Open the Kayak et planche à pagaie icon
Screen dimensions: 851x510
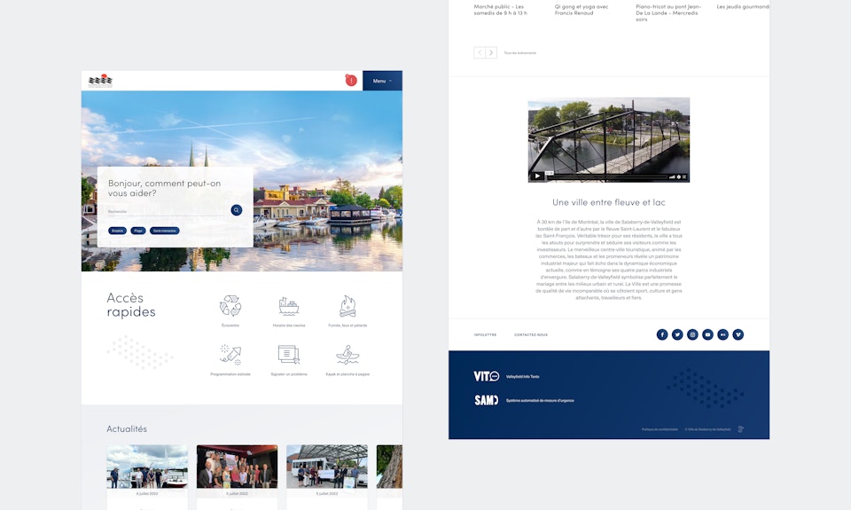(x=347, y=355)
